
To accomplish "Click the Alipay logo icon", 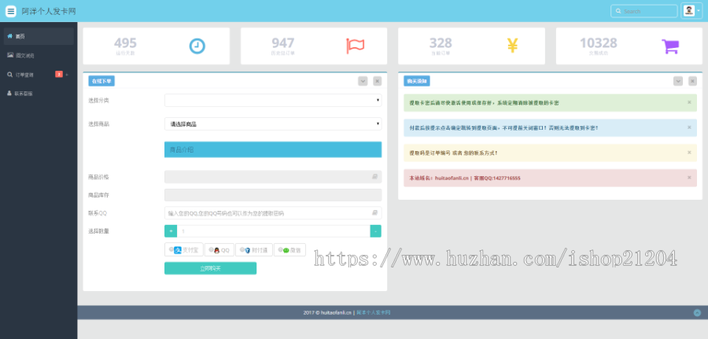I will point(178,250).
